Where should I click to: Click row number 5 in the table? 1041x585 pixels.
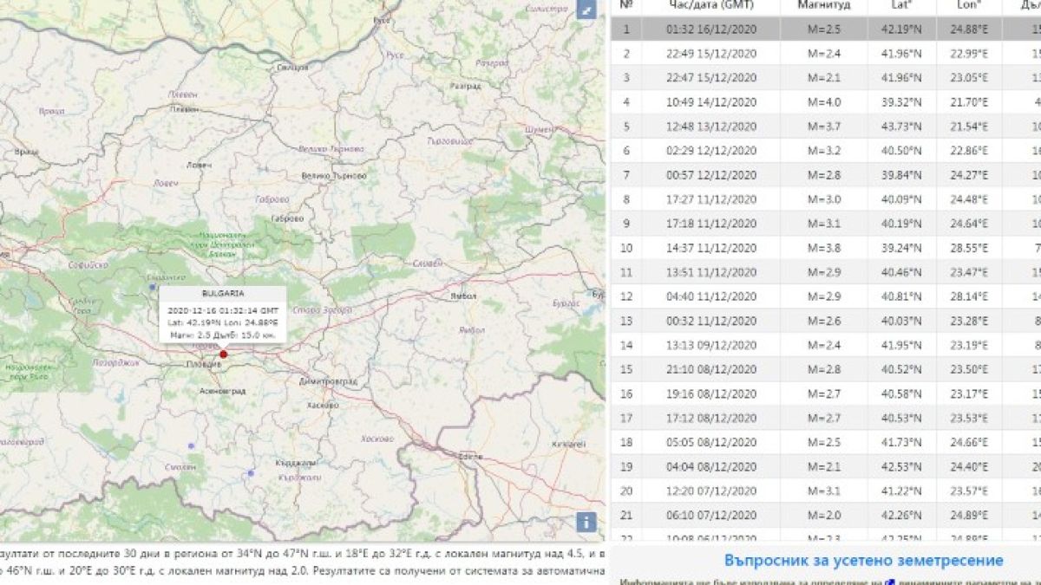(626, 126)
